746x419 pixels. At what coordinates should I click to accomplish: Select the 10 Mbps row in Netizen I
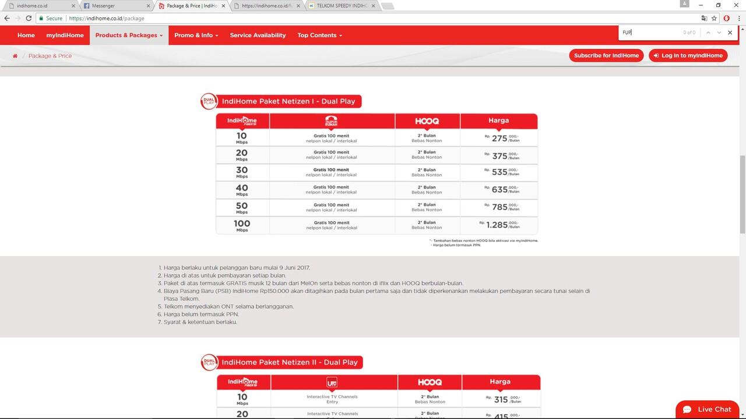(x=376, y=138)
